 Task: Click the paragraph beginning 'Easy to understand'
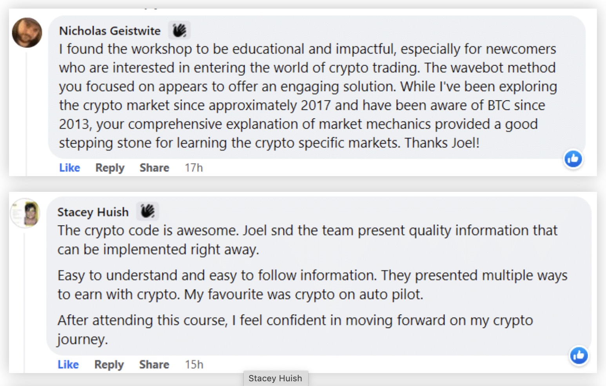click(312, 285)
